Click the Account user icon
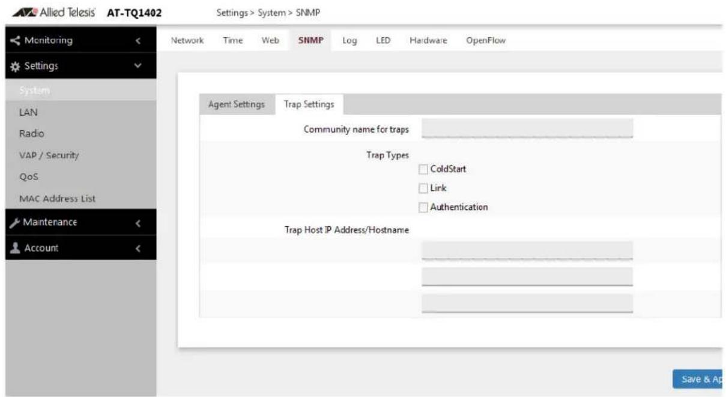 [14, 248]
